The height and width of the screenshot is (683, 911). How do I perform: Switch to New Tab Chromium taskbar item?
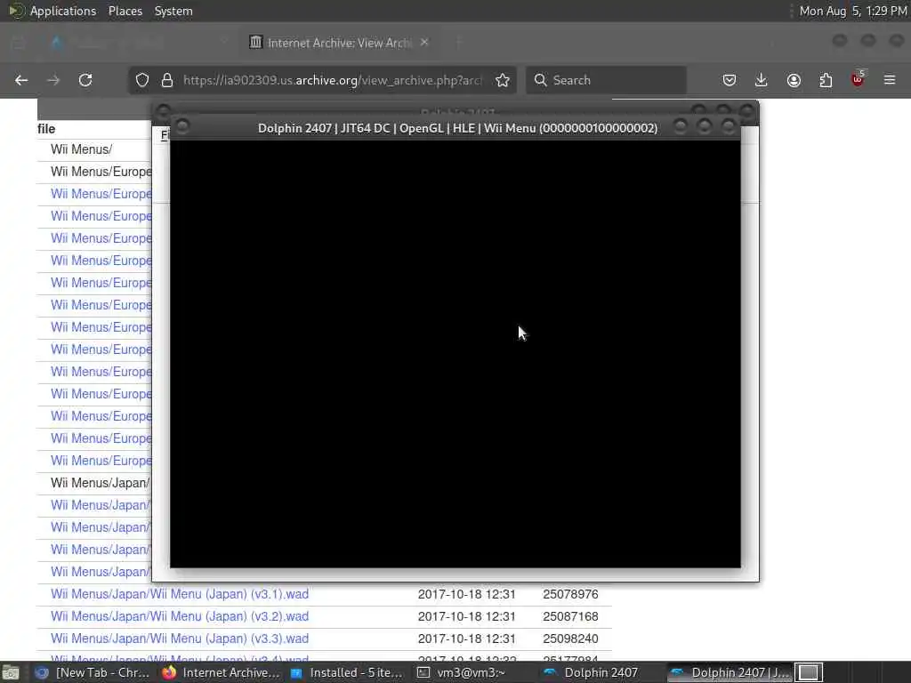tap(92, 672)
